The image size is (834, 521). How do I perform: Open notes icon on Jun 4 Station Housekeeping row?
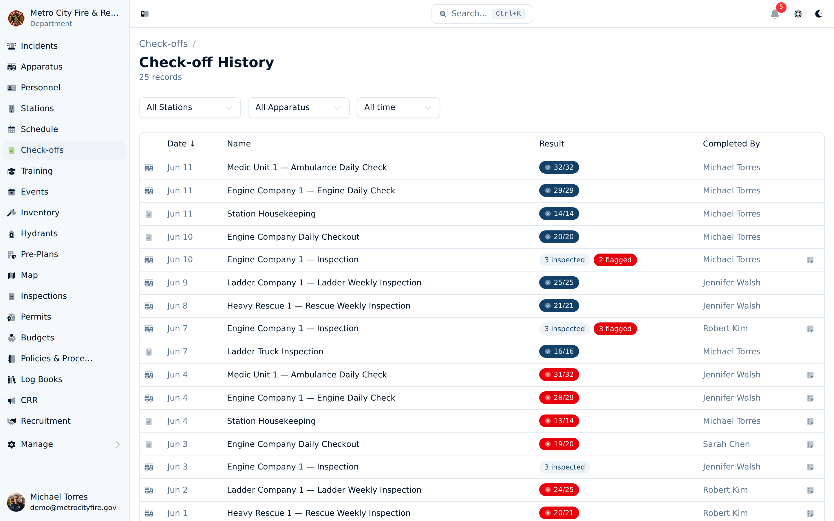pyautogui.click(x=810, y=421)
